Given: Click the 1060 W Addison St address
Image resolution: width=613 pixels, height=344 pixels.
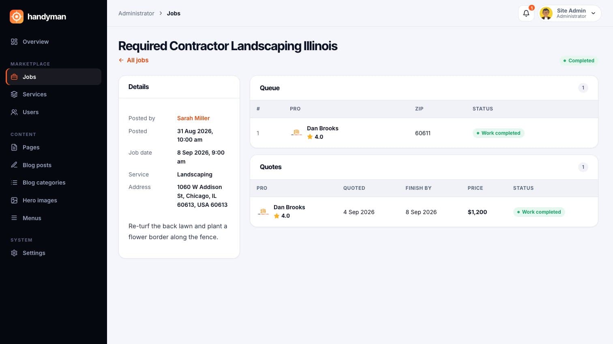Looking at the screenshot, I should [202, 196].
